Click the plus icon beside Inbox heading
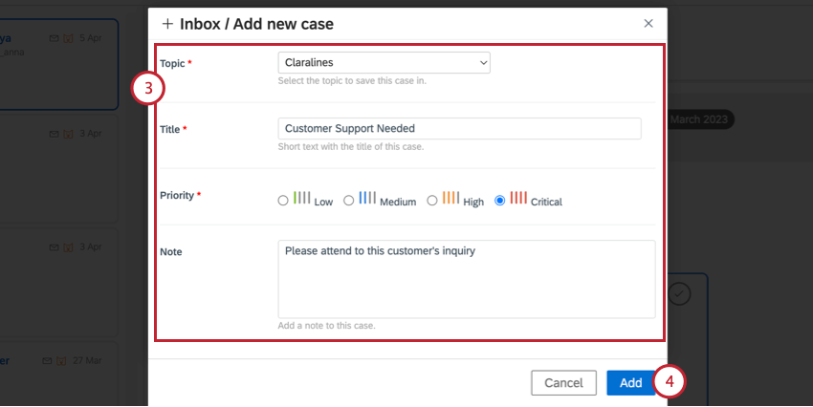Viewport: 813px width, 407px height. point(168,23)
